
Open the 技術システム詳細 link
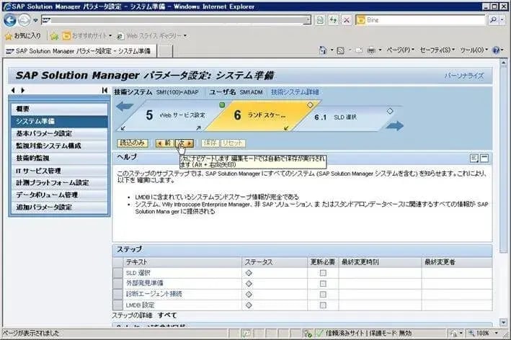click(295, 92)
